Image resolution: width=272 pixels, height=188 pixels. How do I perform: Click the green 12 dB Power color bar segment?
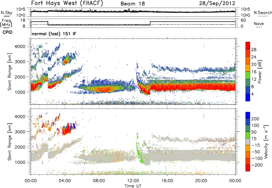pos(248,75)
